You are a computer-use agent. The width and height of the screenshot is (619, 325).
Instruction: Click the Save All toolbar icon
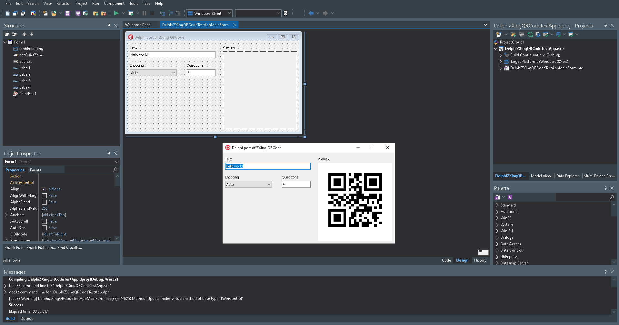(x=78, y=13)
